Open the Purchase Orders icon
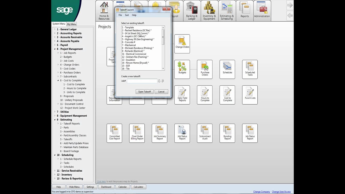Image resolution: width=345 pixels, height=194 pixels. pos(205,69)
